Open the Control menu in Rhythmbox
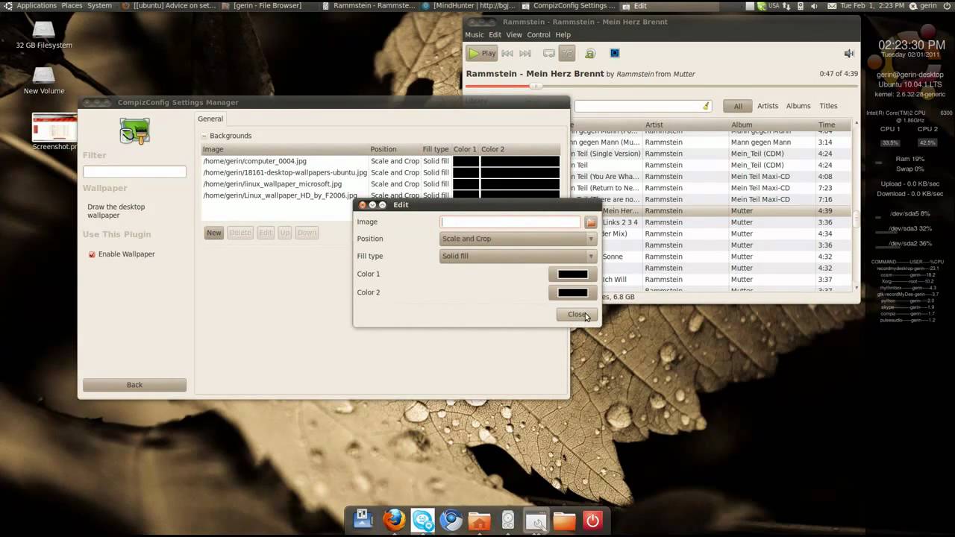 [x=538, y=35]
